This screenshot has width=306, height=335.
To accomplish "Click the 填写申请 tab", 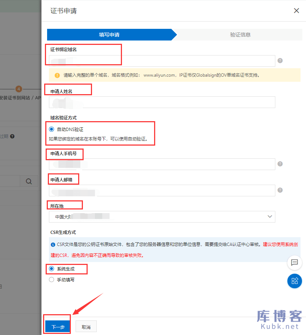I will click(110, 34).
